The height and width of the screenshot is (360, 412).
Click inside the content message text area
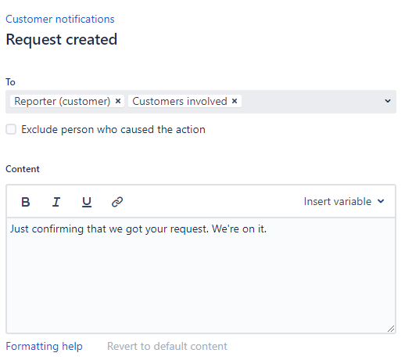(201, 275)
